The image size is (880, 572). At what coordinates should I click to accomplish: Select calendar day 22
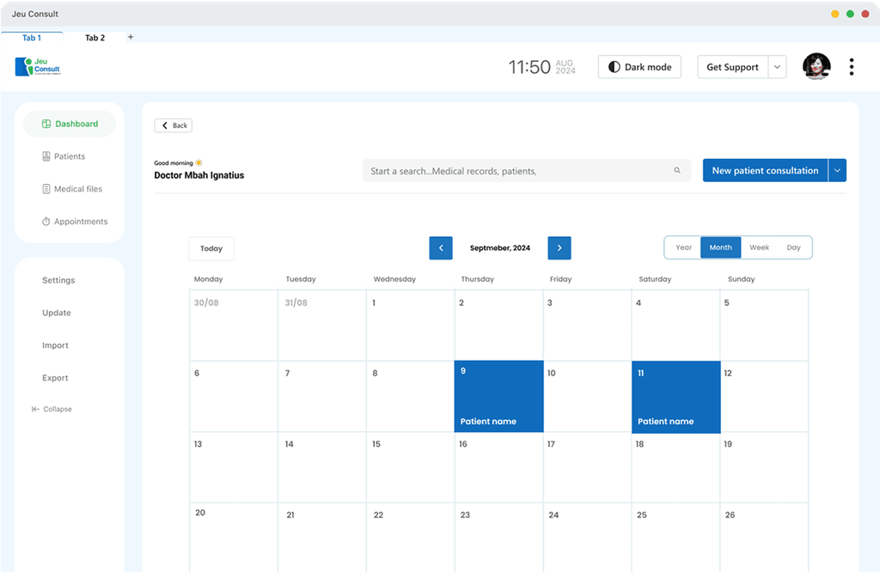(410, 538)
